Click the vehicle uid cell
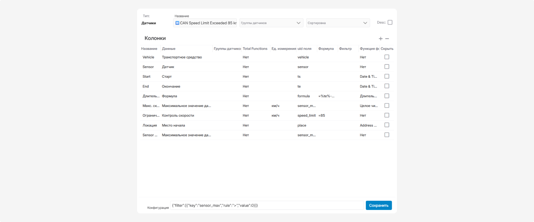Screen dimensions: 534x222 (303, 57)
